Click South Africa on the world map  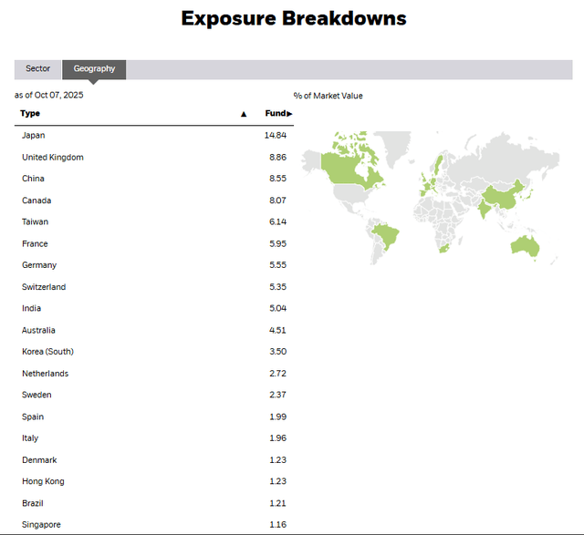coord(443,249)
